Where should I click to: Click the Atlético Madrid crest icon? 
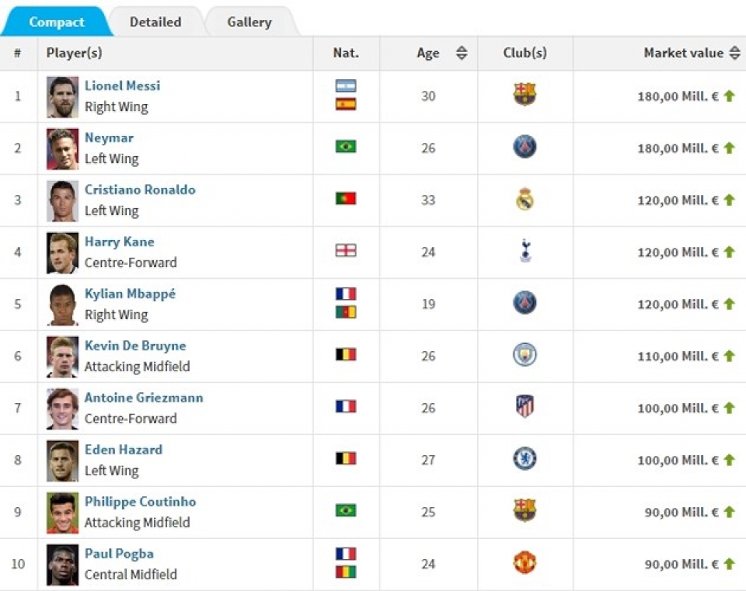525,406
